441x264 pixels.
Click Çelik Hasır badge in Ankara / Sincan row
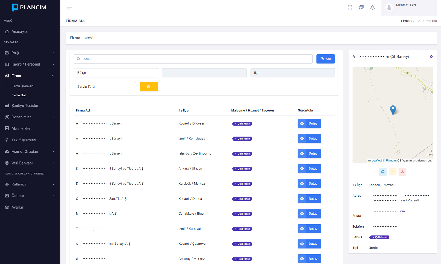pos(242,169)
